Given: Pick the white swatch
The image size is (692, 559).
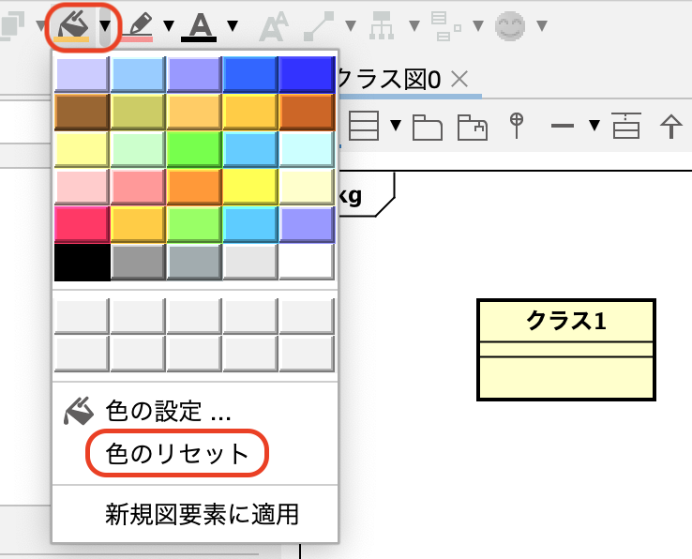Looking at the screenshot, I should click(x=307, y=262).
